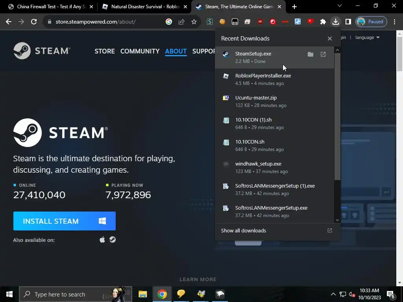Viewport: 403px width, 302px height.
Task: Show hidden system tray icons
Action: point(333,294)
